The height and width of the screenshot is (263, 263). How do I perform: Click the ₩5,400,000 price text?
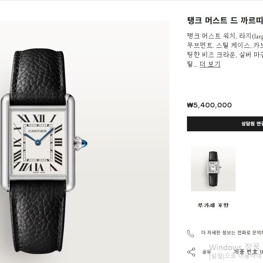(x=209, y=105)
